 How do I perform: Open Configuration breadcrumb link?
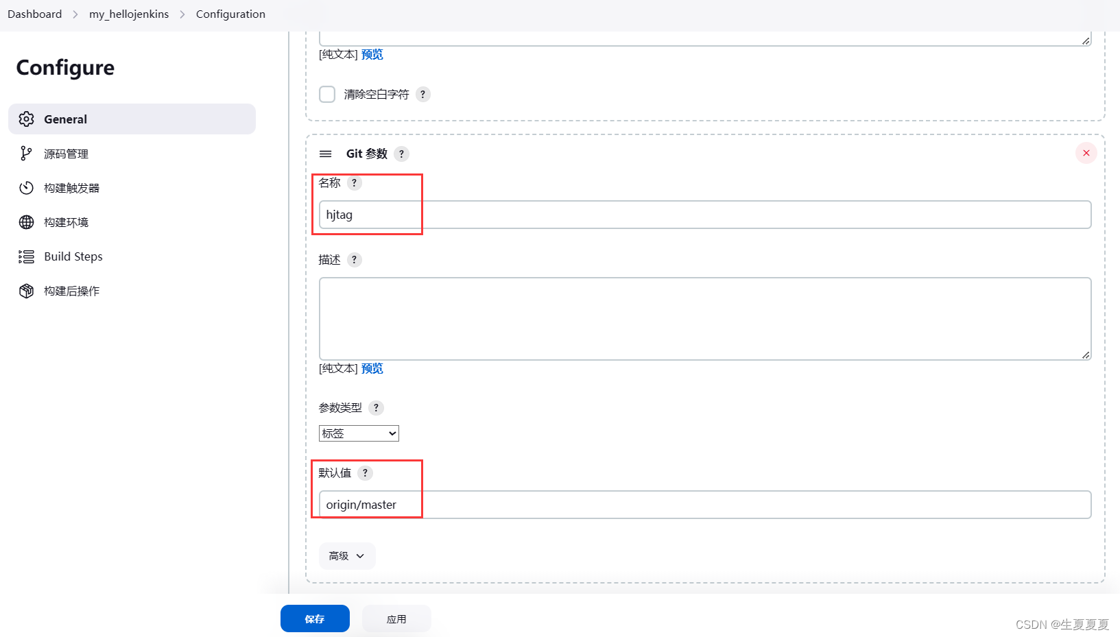230,14
